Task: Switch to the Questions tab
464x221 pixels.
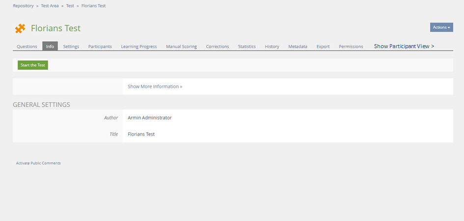Action: point(27,47)
